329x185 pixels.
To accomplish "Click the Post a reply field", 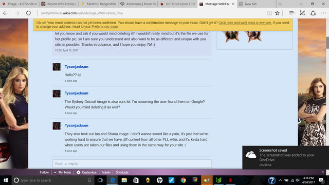I will 132,163.
